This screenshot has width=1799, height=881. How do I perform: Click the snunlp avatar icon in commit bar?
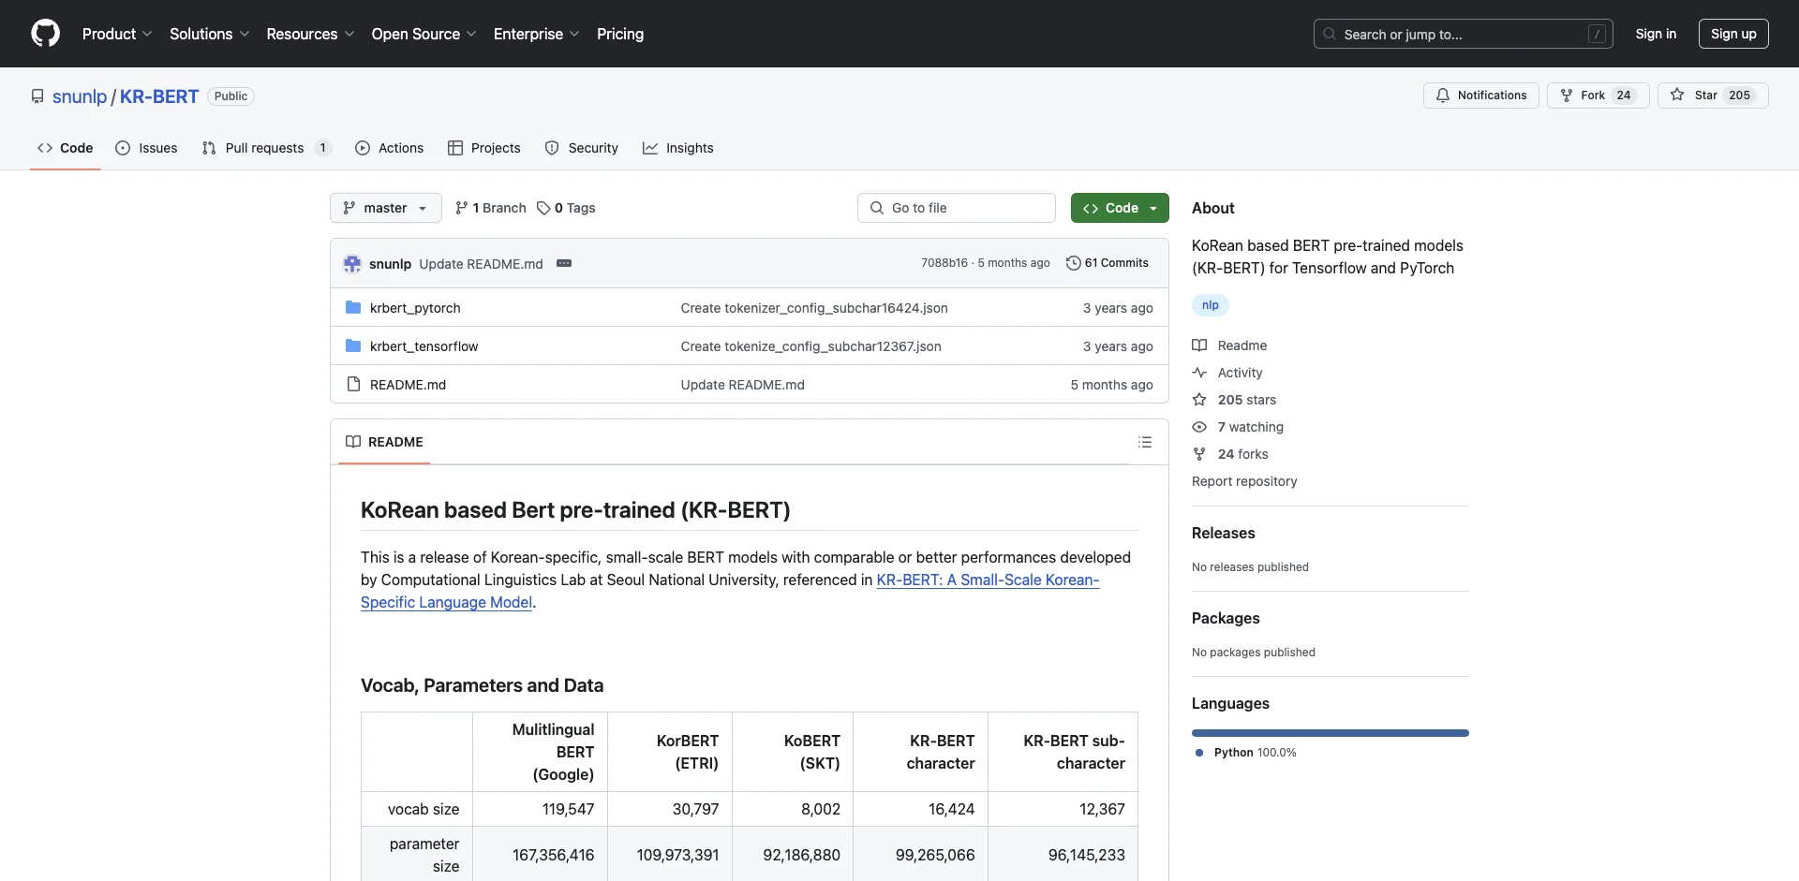pos(352,264)
